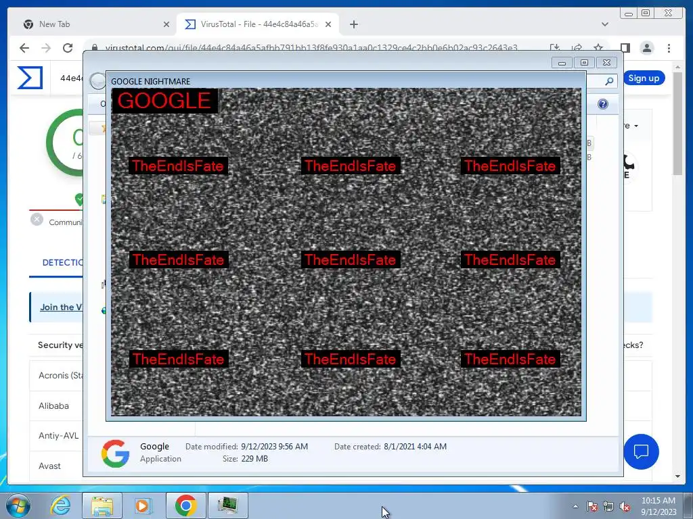Click the Sign up button
The image size is (693, 519).
(644, 78)
